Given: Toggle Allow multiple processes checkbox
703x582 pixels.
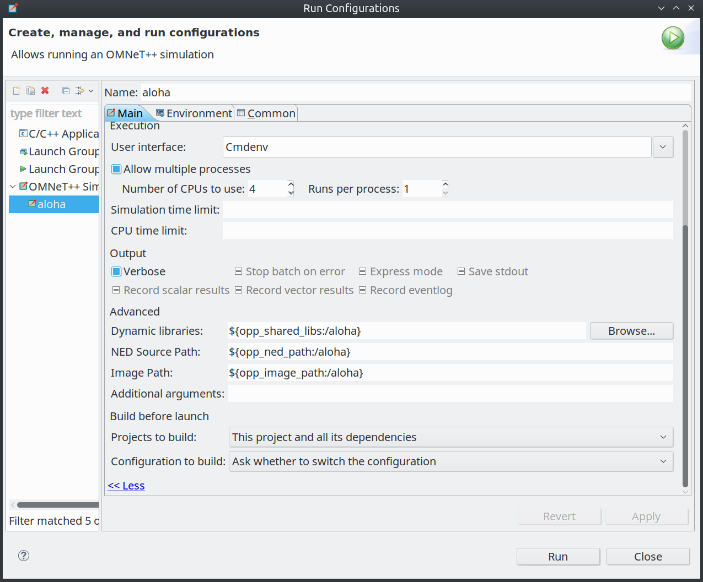Looking at the screenshot, I should (x=116, y=169).
